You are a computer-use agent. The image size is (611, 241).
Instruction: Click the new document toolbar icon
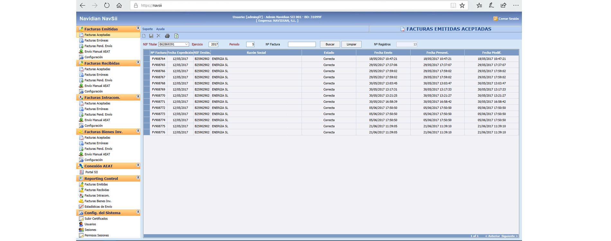(144, 36)
